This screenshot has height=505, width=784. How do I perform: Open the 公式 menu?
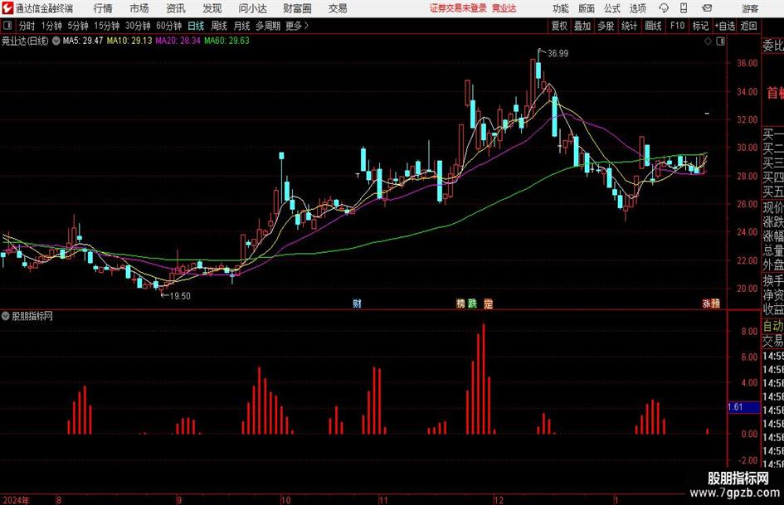pos(611,8)
